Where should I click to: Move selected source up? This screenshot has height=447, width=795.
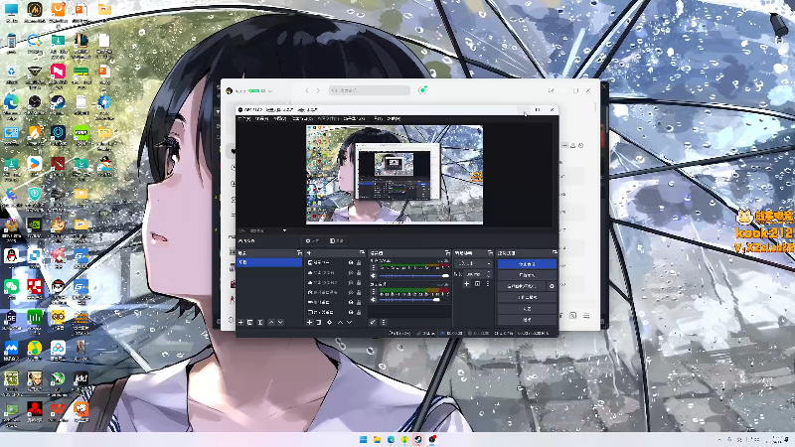(340, 322)
